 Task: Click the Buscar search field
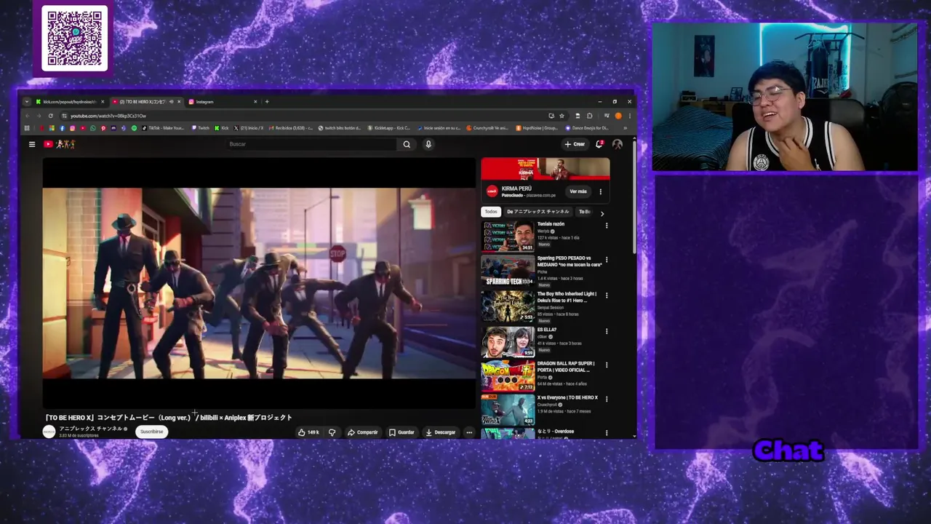(311, 144)
